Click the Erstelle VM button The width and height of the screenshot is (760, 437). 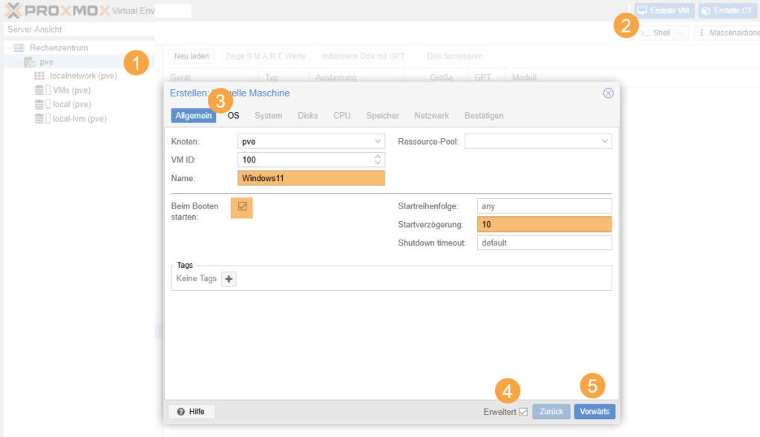(664, 10)
